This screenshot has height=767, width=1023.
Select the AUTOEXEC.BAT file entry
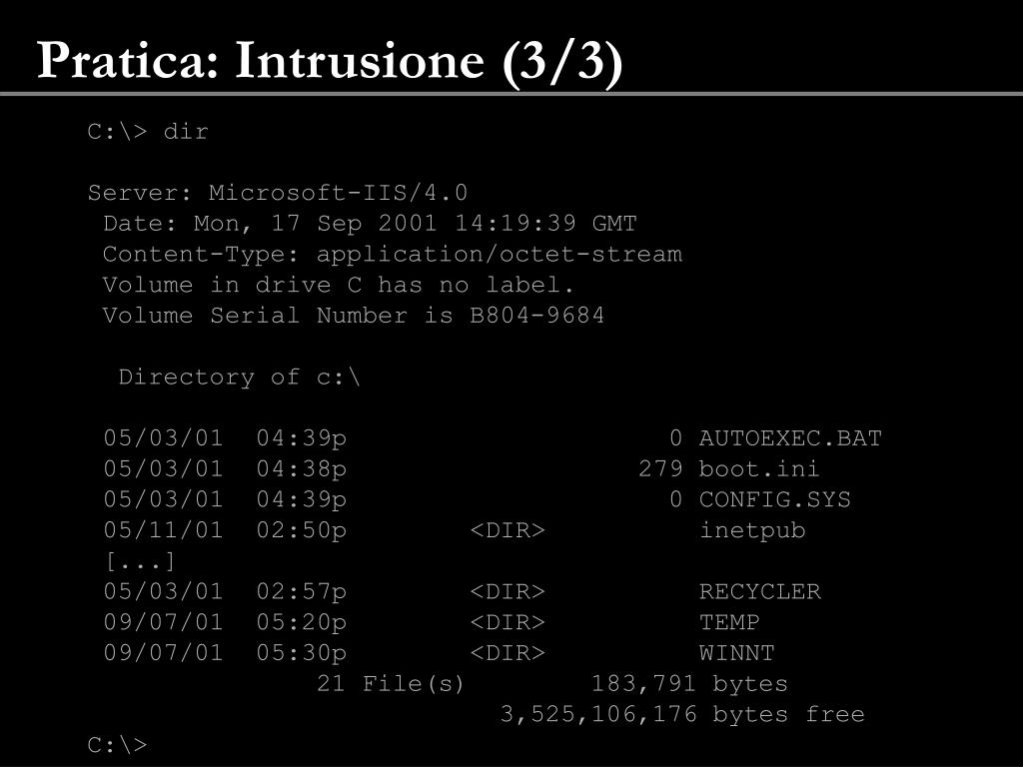[x=493, y=438]
